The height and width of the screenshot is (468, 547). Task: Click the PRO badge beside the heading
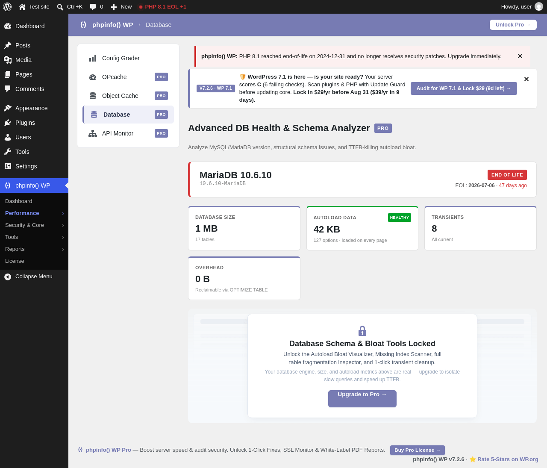click(x=383, y=128)
